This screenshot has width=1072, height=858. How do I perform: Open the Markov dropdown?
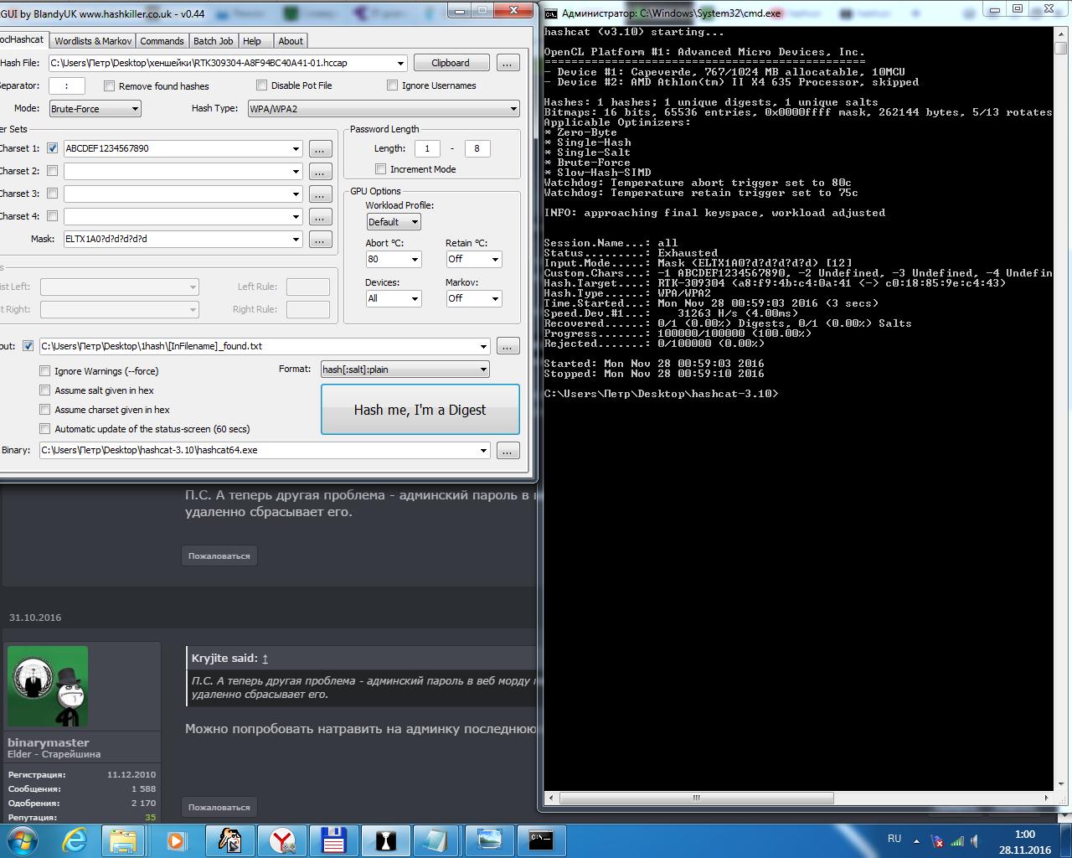pos(494,298)
